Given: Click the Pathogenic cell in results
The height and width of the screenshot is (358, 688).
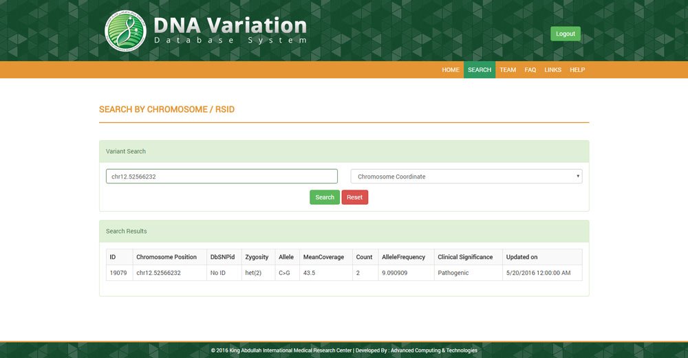Looking at the screenshot, I should pos(453,273).
